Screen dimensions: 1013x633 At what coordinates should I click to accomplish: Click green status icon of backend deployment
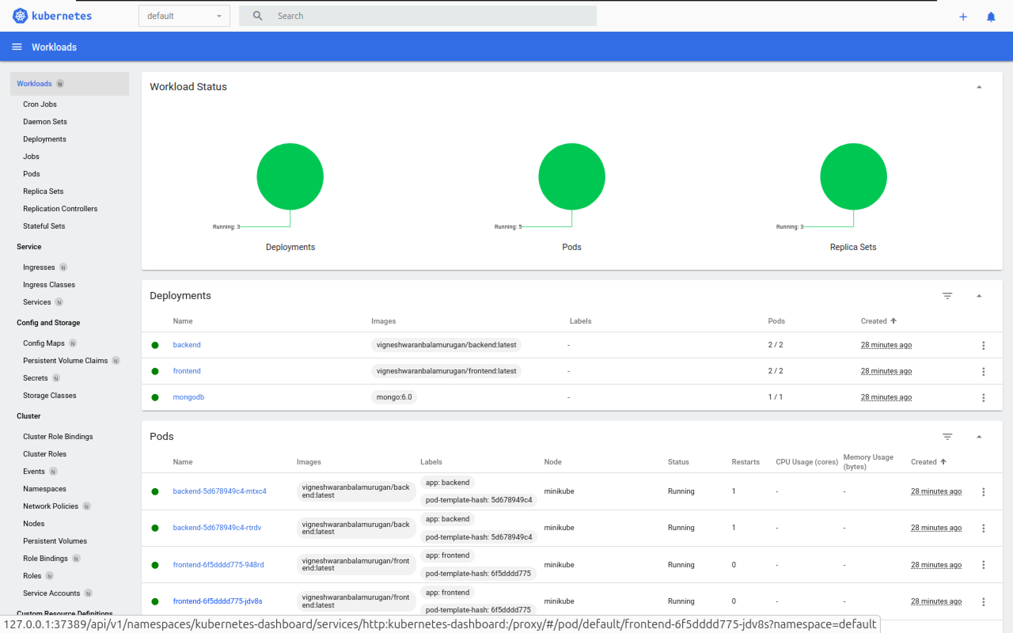pyautogui.click(x=155, y=345)
